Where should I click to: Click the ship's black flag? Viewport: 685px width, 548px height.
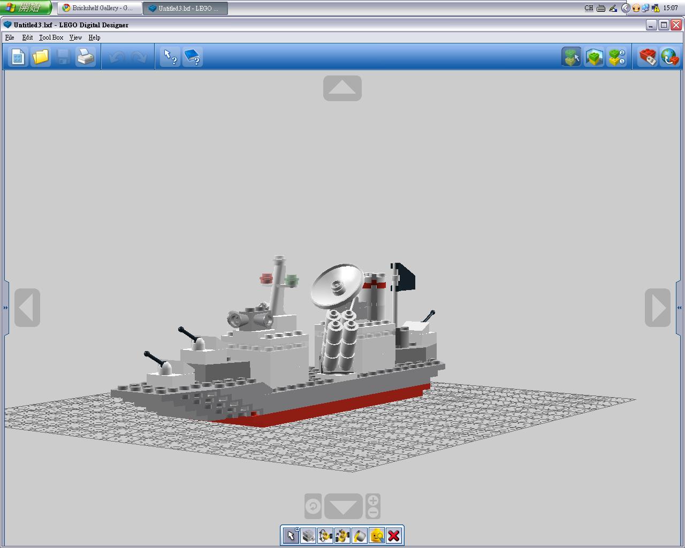pos(405,277)
